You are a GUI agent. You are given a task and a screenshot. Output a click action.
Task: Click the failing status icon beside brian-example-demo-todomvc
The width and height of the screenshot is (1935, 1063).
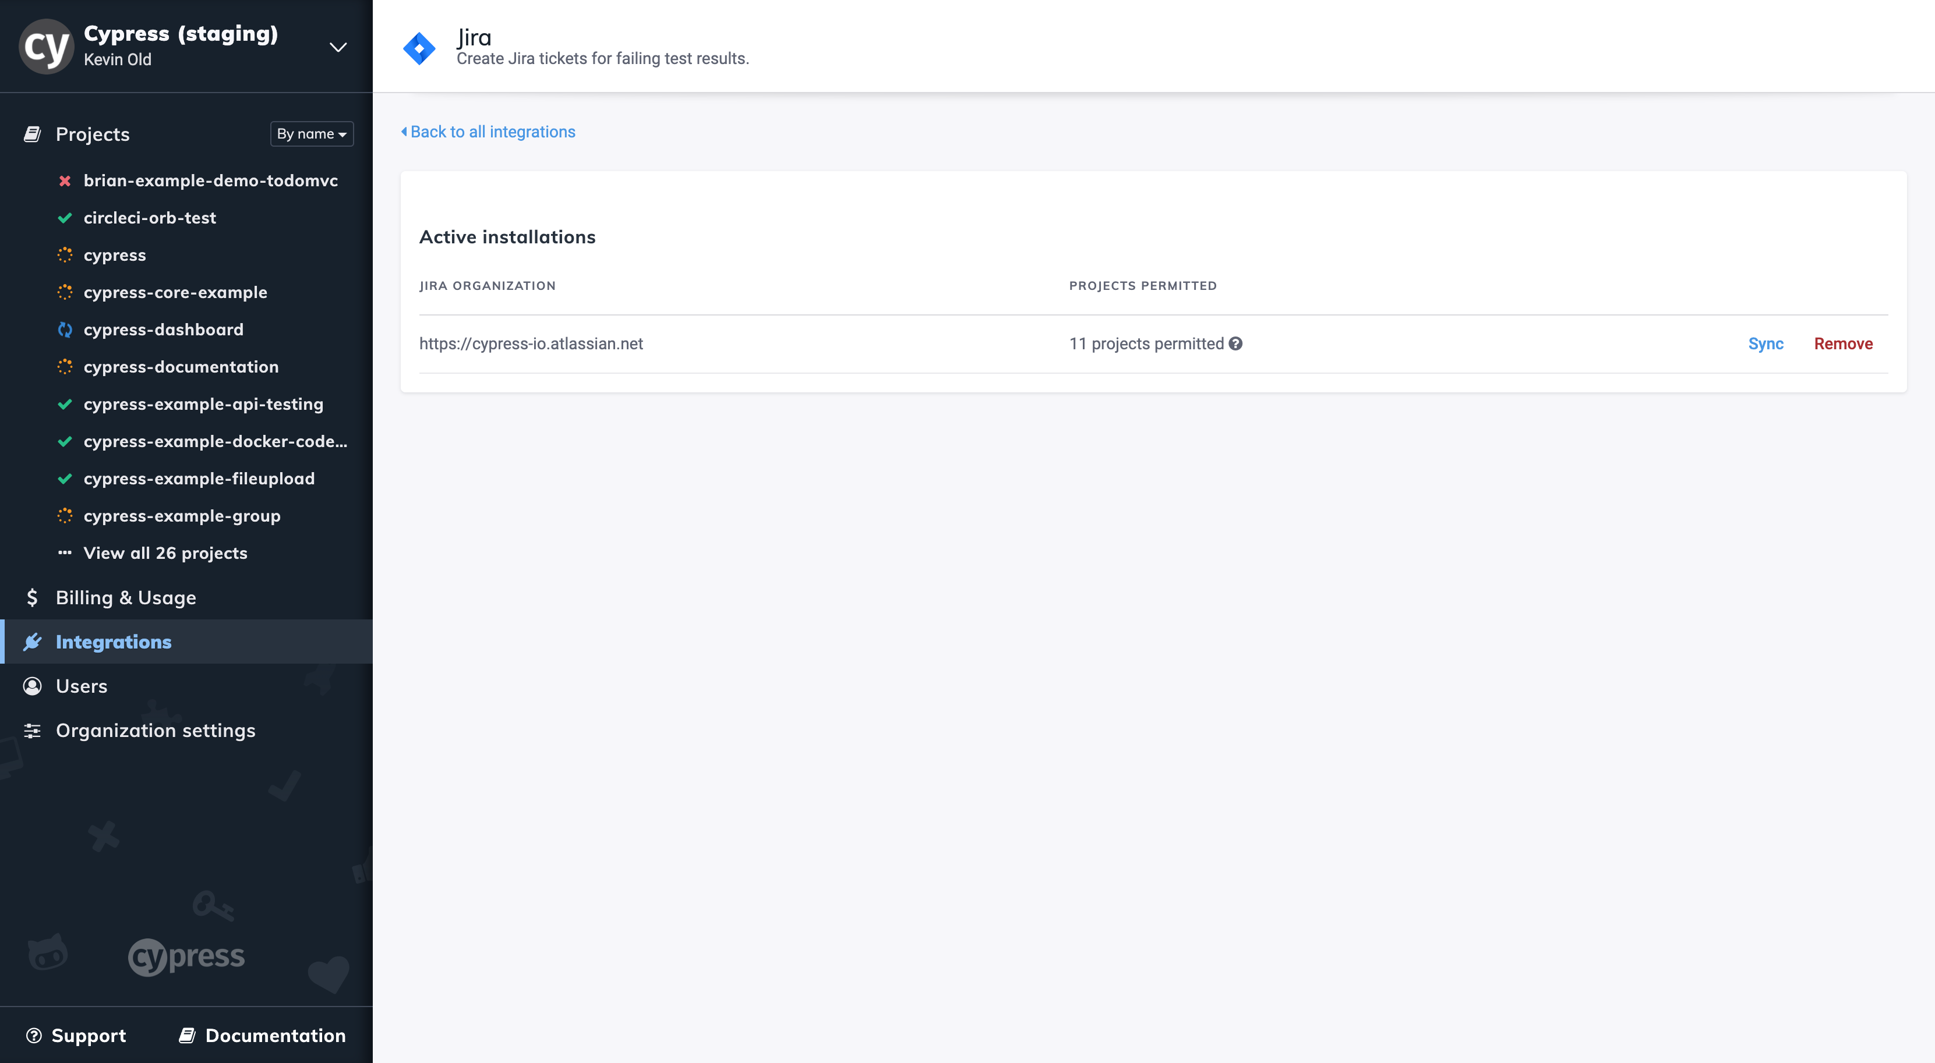[x=65, y=180]
